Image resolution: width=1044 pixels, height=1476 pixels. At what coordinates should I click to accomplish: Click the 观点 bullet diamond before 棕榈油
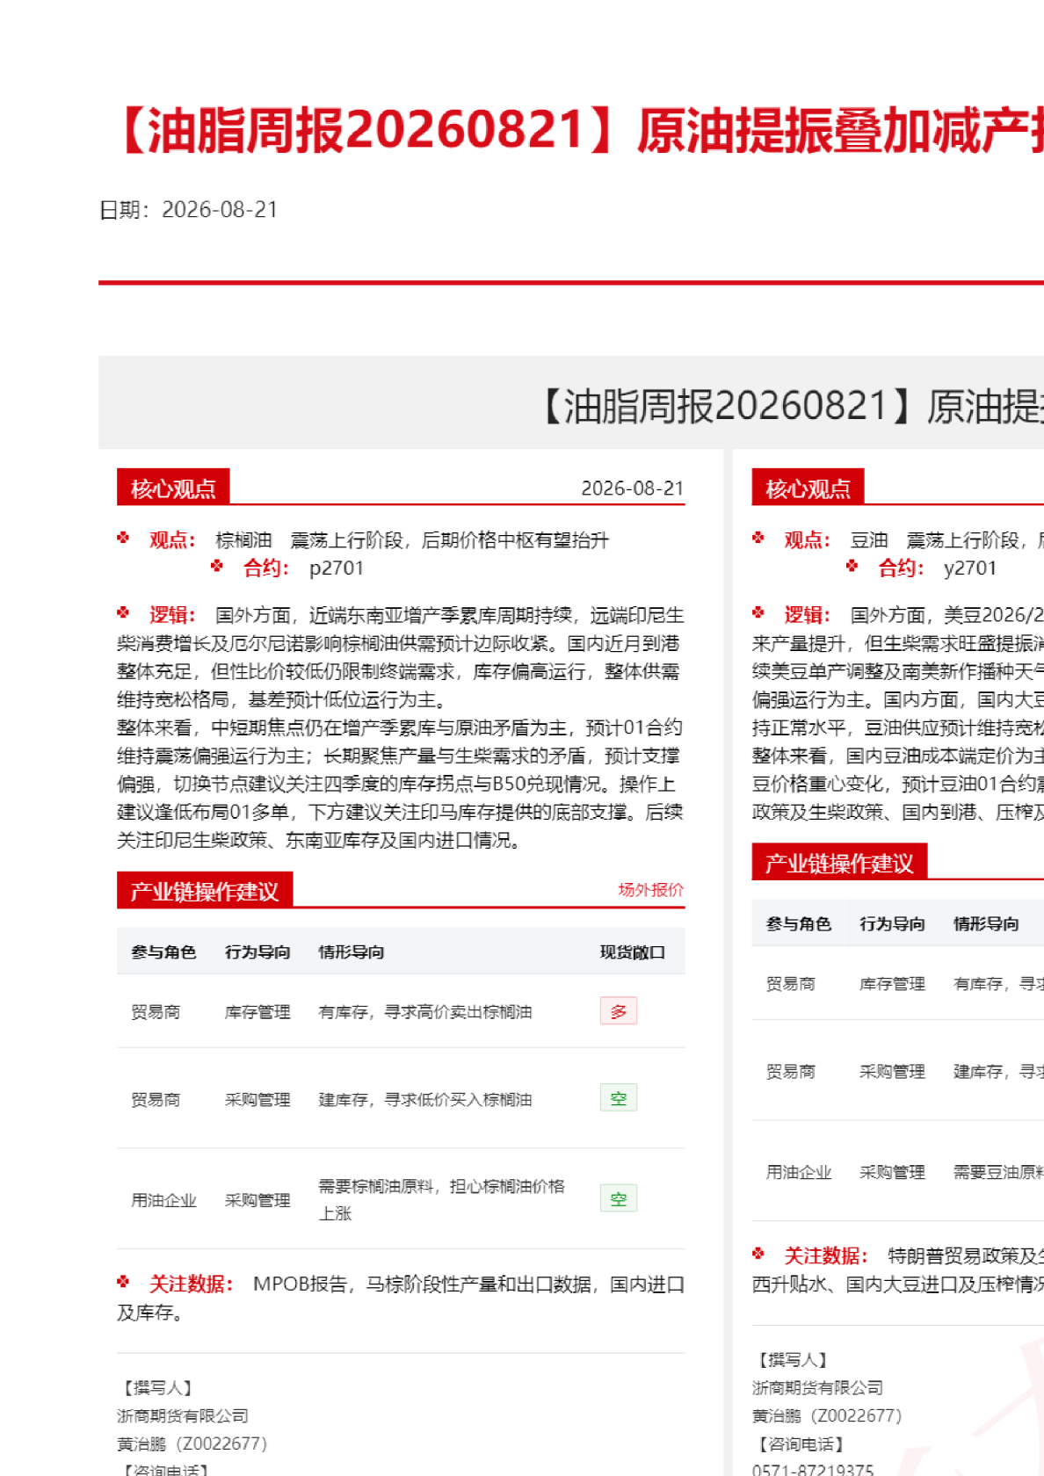pos(123,538)
